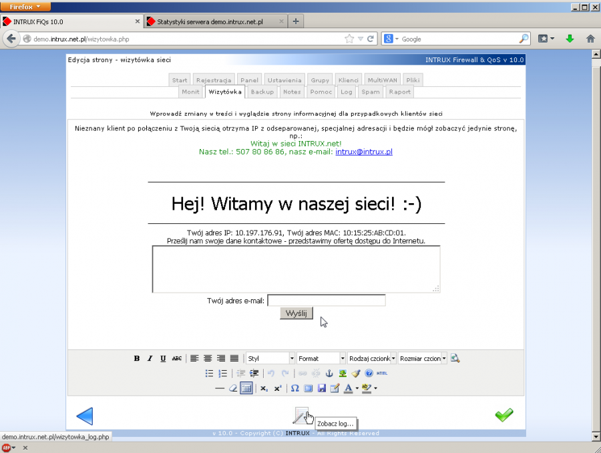Focus the Twój adres e-mail field
Image resolution: width=601 pixels, height=453 pixels.
tap(326, 301)
